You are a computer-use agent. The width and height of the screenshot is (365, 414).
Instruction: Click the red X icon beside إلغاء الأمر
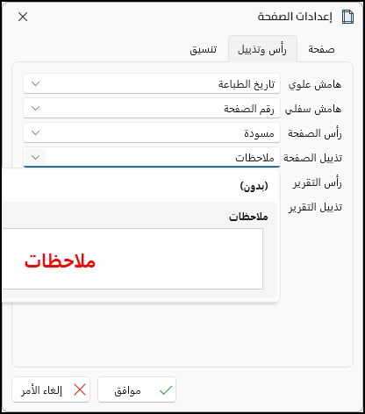pos(80,389)
